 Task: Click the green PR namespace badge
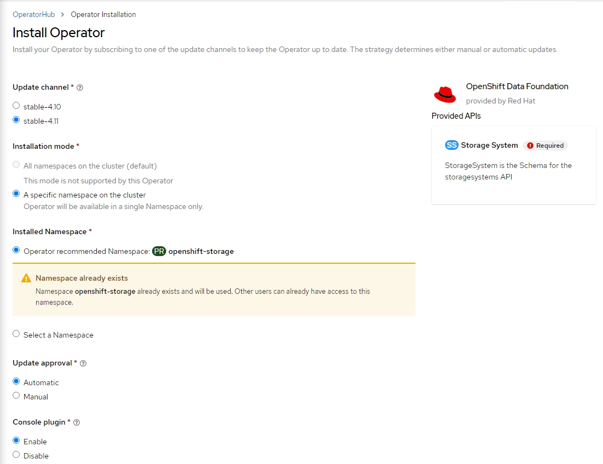(x=159, y=252)
